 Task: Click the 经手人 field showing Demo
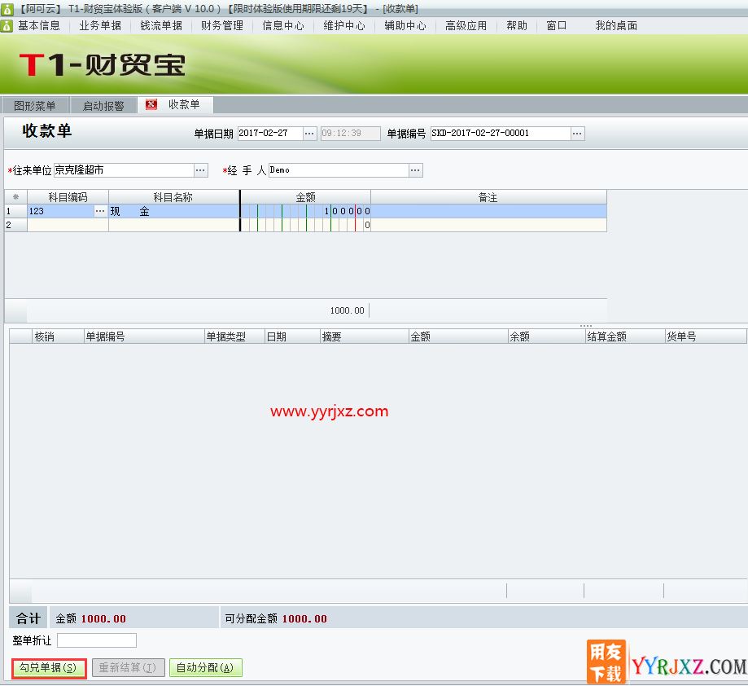tap(339, 170)
